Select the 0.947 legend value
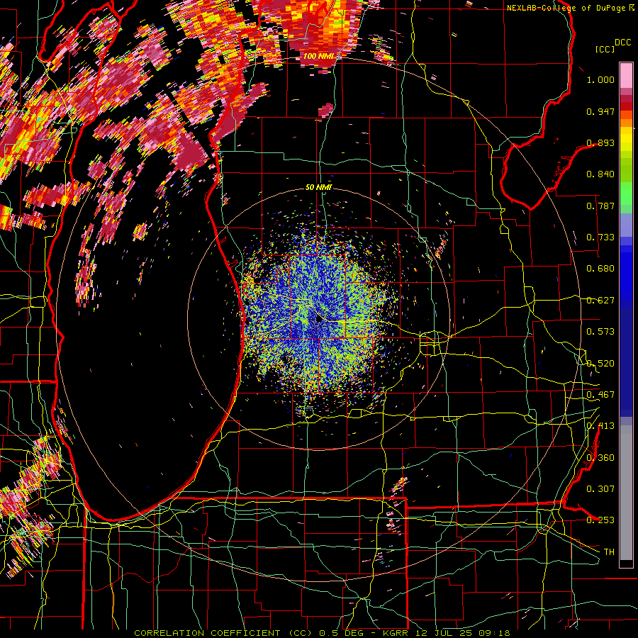 coord(600,111)
